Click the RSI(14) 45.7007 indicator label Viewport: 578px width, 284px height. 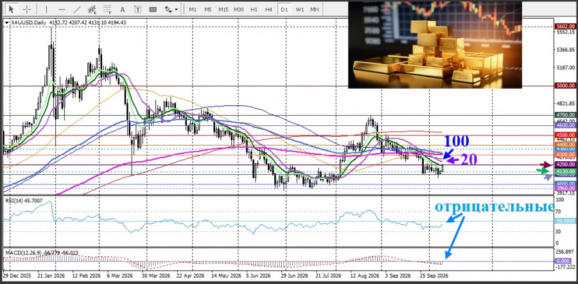23,200
